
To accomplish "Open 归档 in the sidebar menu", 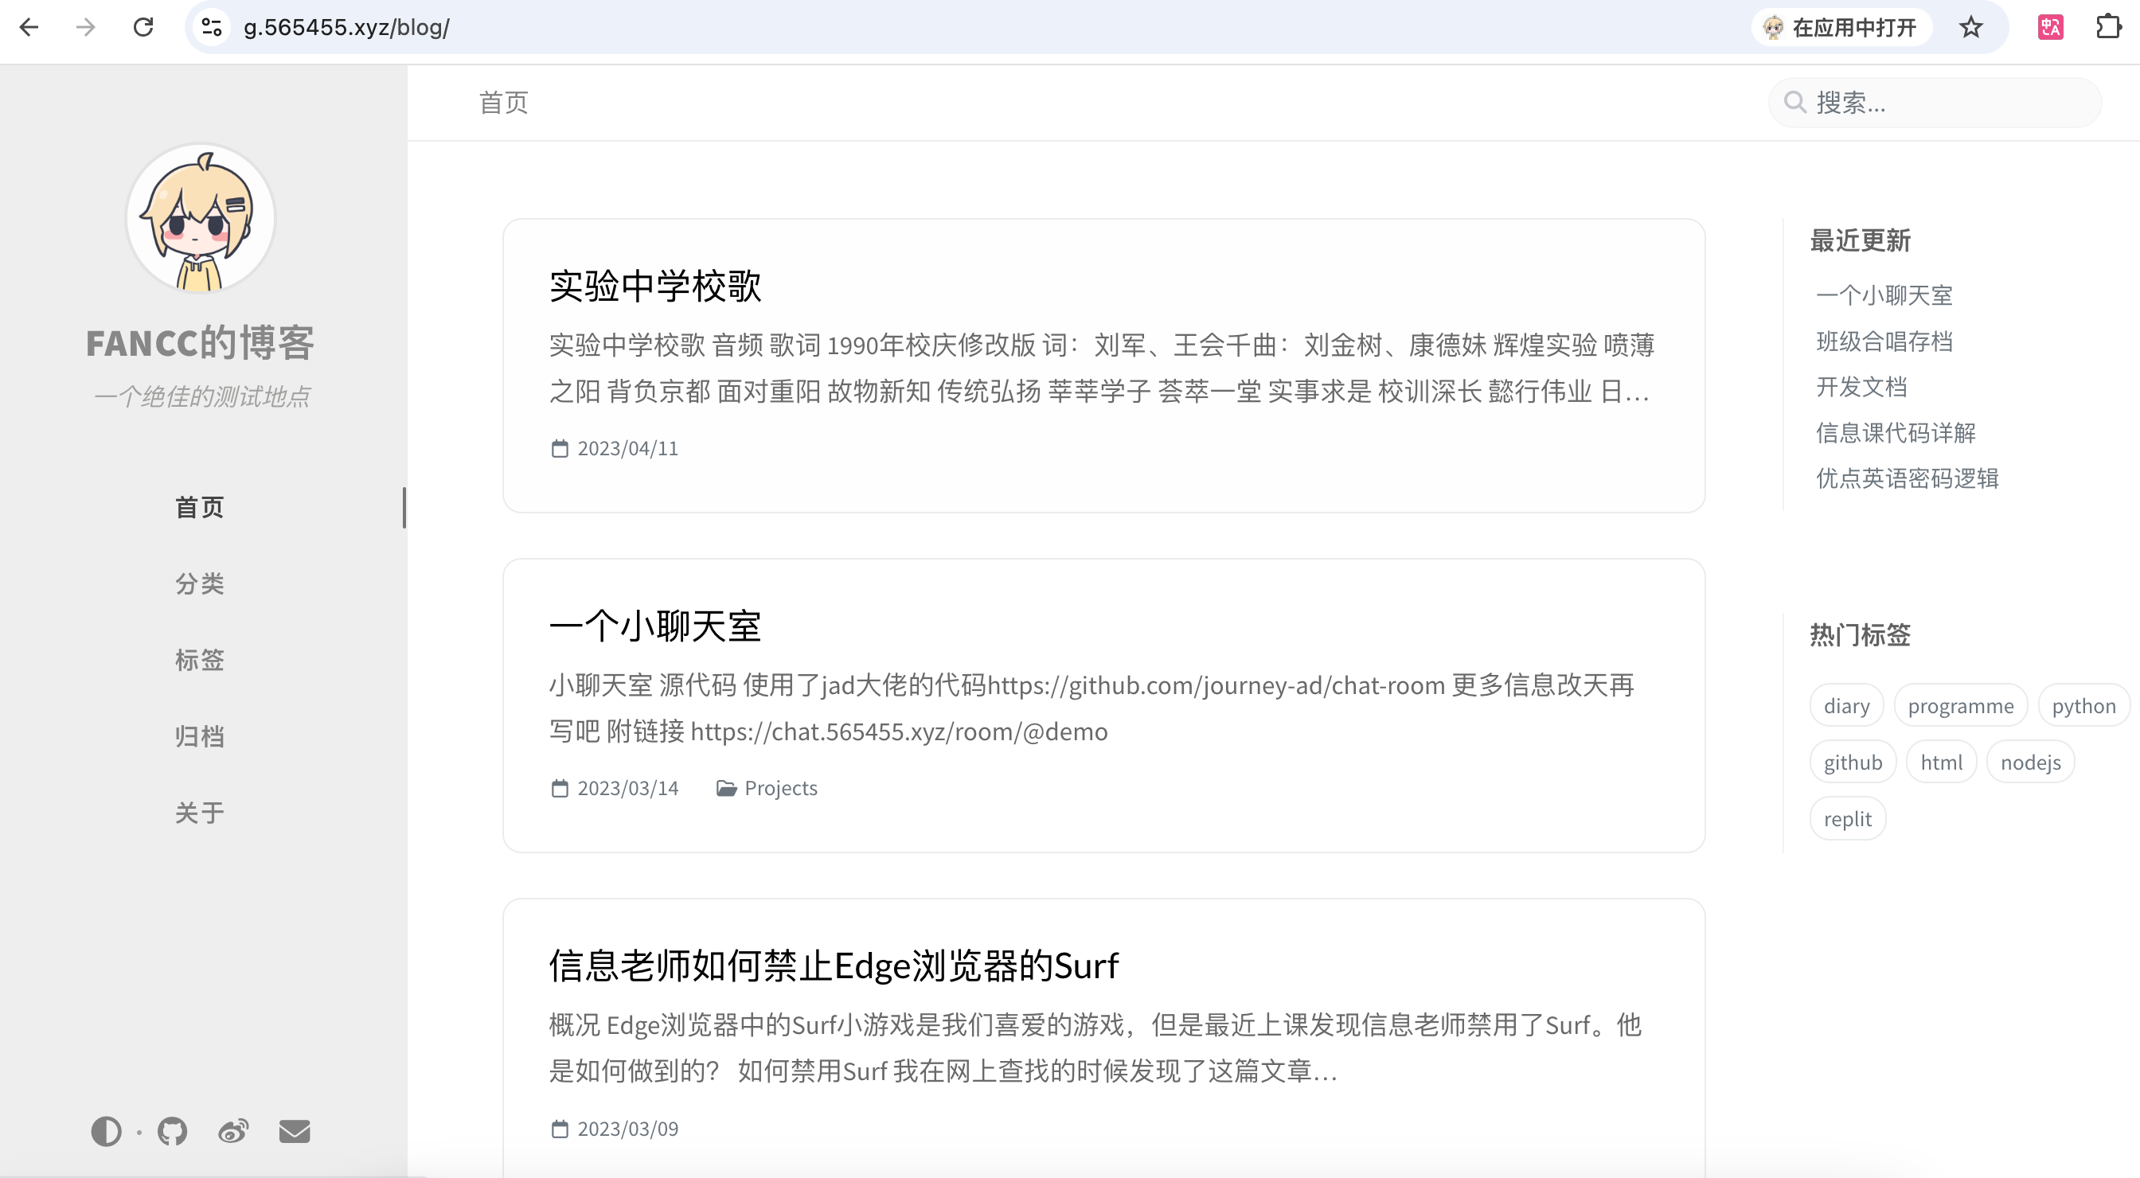I will 200,736.
